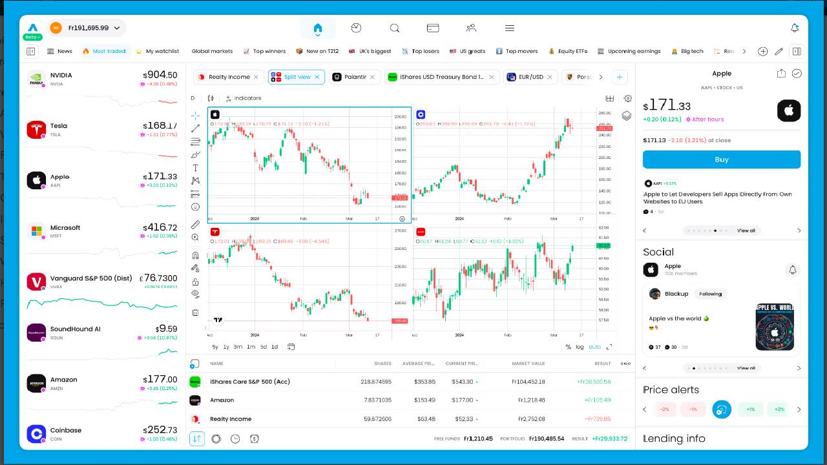The height and width of the screenshot is (465, 827).
Task: Select the trend line drawing tool
Action: (195, 129)
